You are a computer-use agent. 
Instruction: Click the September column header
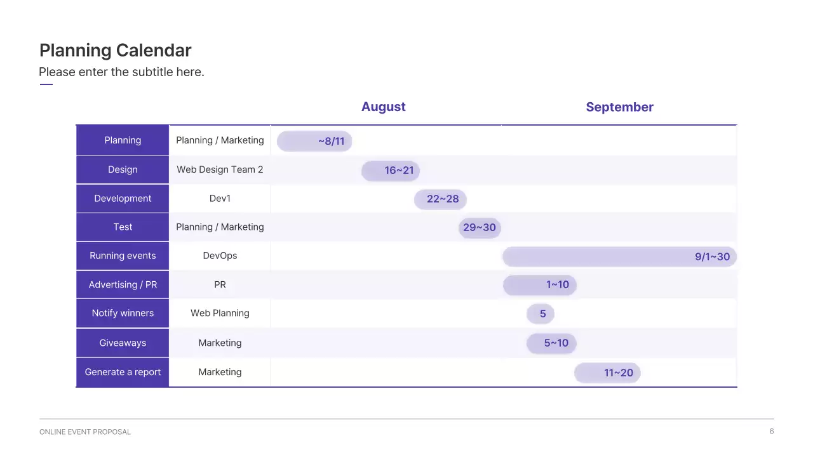point(619,107)
